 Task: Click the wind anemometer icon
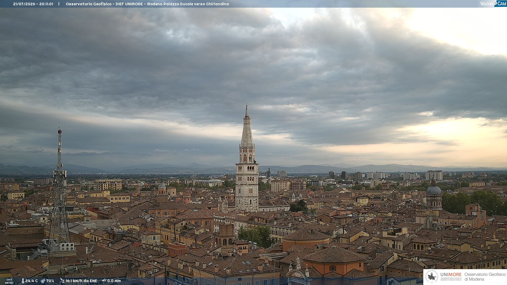tap(62, 281)
